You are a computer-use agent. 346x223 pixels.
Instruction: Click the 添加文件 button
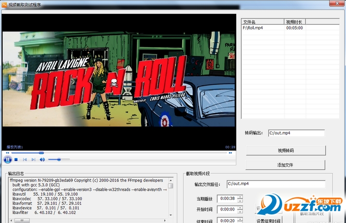click(x=285, y=165)
